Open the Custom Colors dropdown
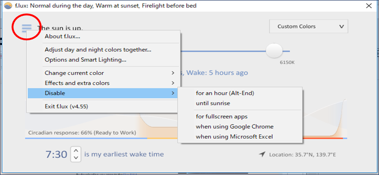The width and height of the screenshot is (379, 175). 309,26
